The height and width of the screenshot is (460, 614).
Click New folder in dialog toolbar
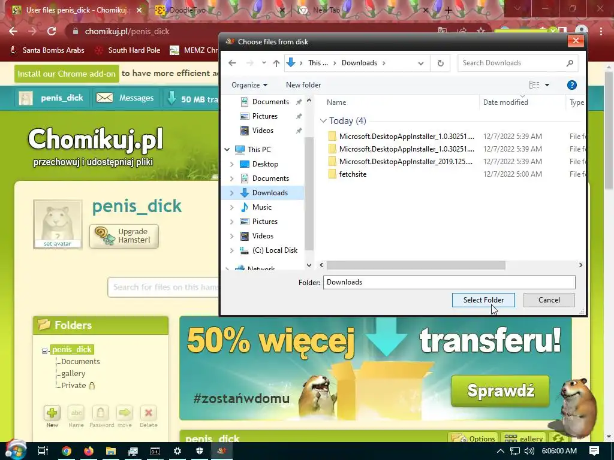303,85
